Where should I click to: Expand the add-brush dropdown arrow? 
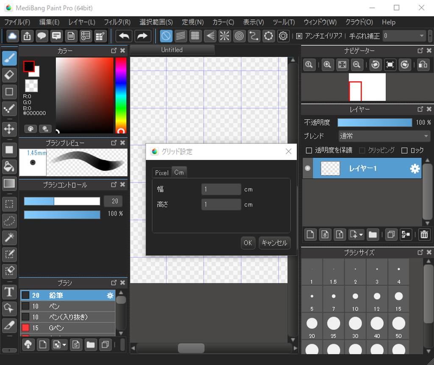64,345
